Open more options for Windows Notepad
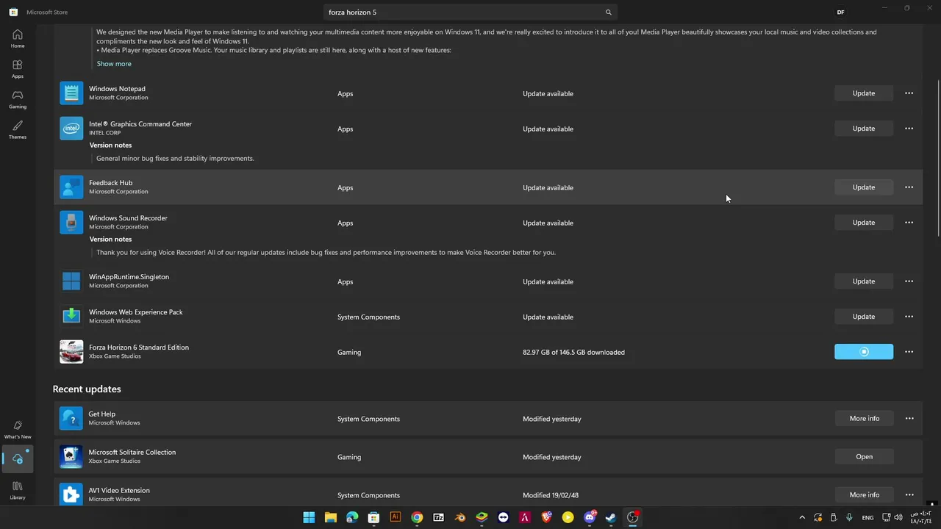Viewport: 941px width, 529px height. coord(909,93)
